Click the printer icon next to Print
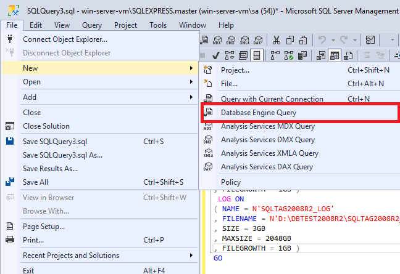This screenshot has width=400, height=274. pos(10,240)
